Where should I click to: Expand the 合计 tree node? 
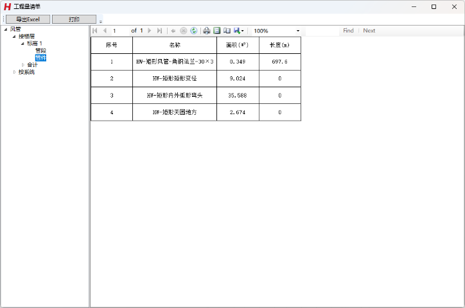23,65
